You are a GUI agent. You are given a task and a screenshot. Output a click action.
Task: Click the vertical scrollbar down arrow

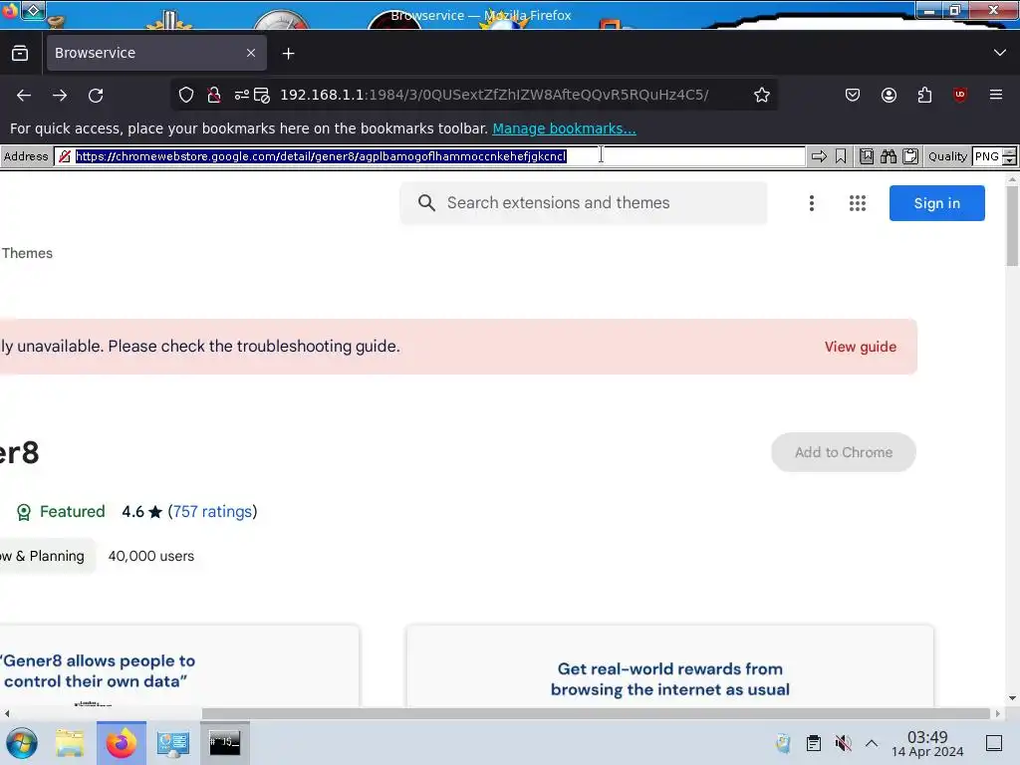point(1012,698)
